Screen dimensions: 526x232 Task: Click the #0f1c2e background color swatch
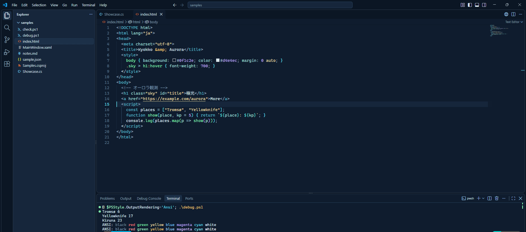click(174, 60)
